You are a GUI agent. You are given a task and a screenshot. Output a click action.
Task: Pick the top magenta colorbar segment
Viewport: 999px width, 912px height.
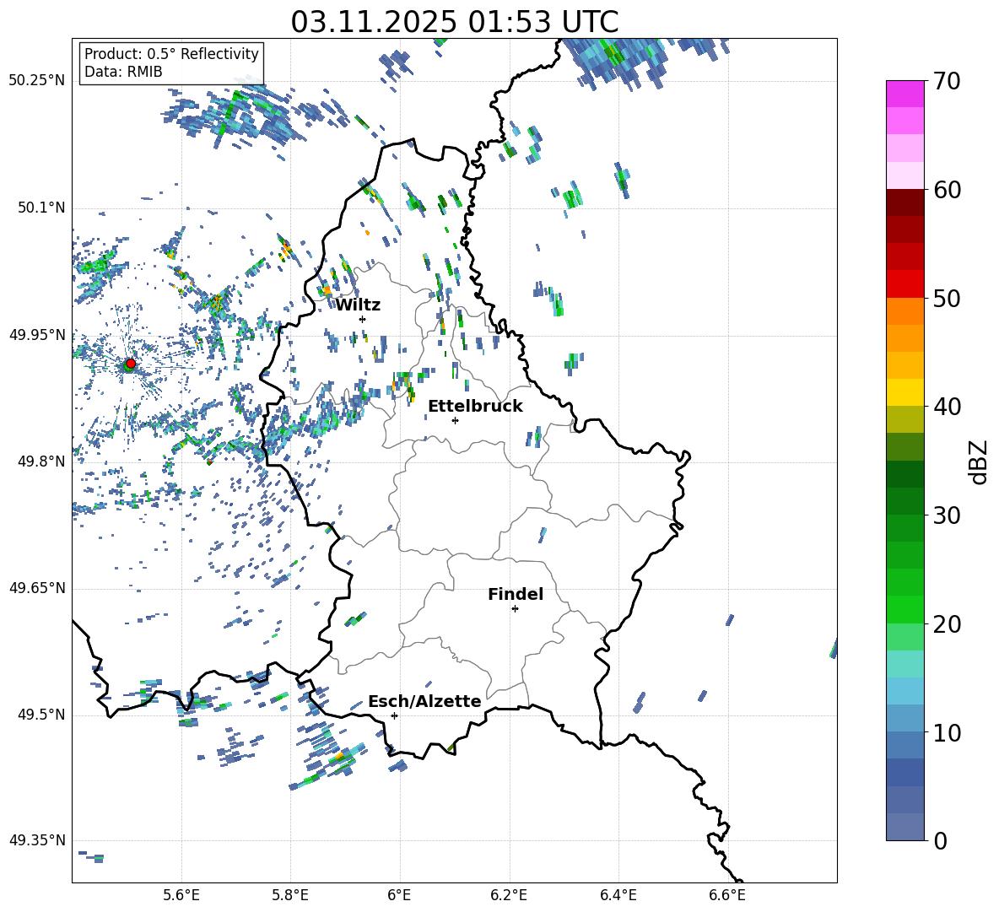904,94
